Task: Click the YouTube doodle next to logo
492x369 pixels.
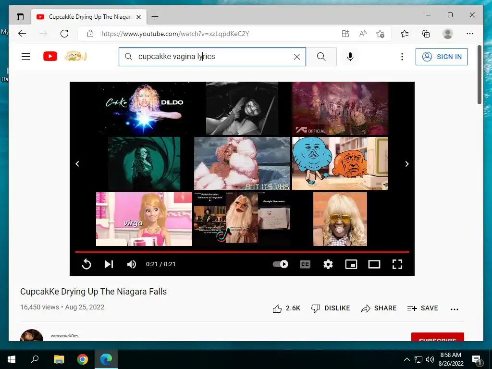Action: [75, 56]
